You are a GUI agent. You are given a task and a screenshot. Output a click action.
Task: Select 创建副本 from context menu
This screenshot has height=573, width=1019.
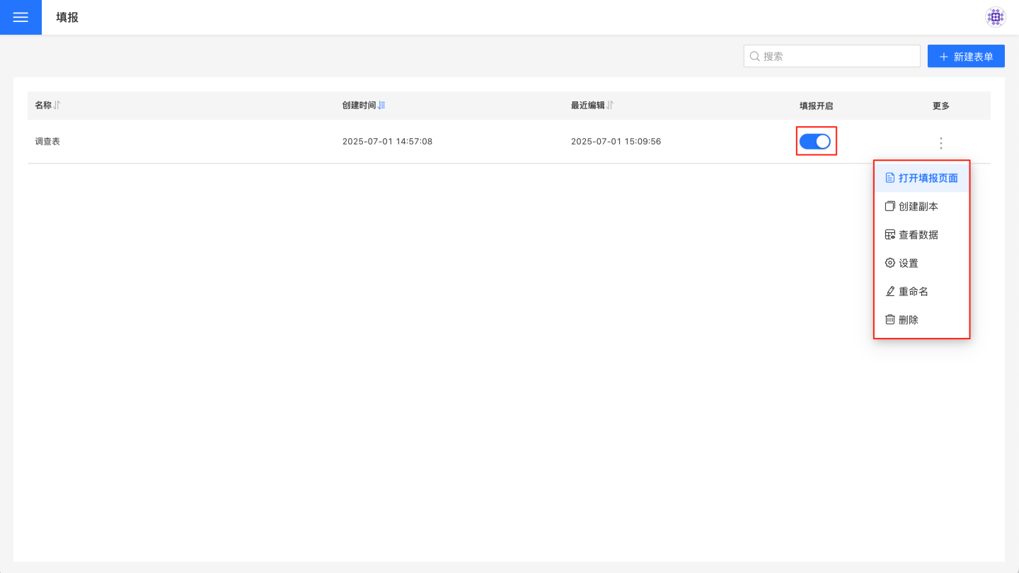tap(918, 206)
